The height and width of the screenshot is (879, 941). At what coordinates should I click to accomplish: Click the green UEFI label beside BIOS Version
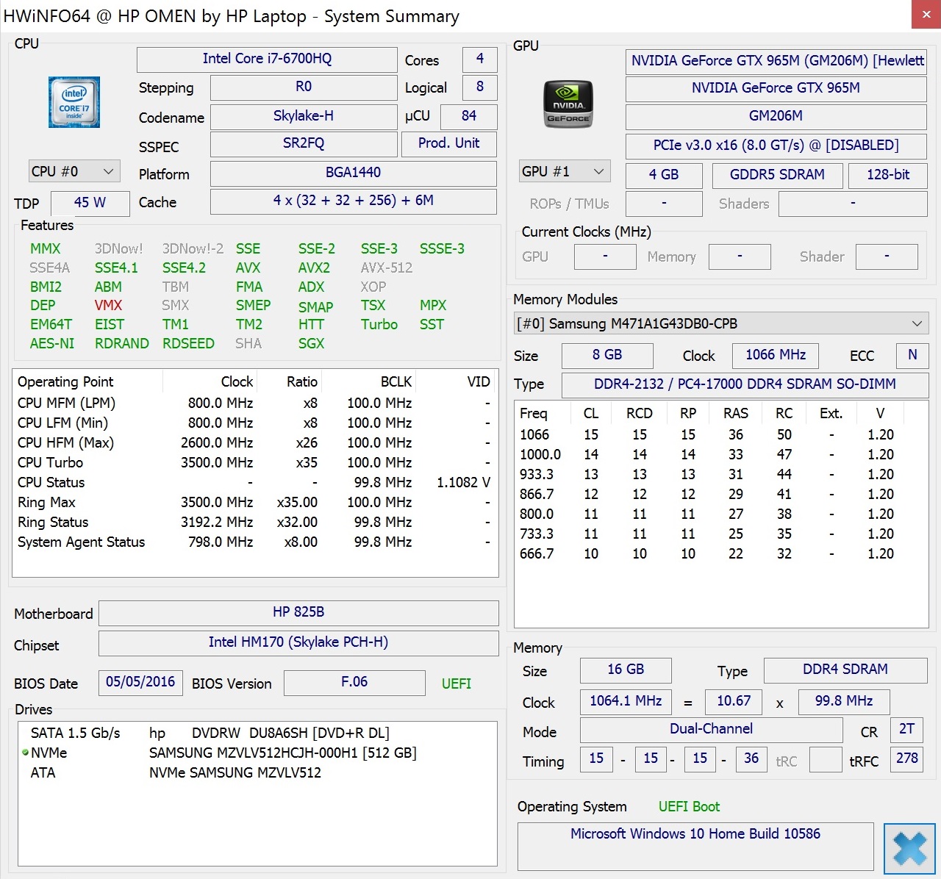tap(457, 684)
